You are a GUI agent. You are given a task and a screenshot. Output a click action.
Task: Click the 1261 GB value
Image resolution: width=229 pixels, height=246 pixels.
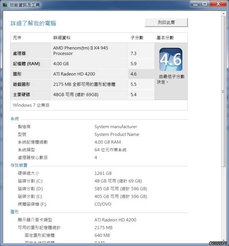click(x=103, y=173)
